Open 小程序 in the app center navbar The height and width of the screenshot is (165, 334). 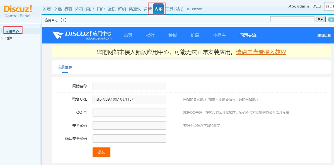click(x=219, y=35)
